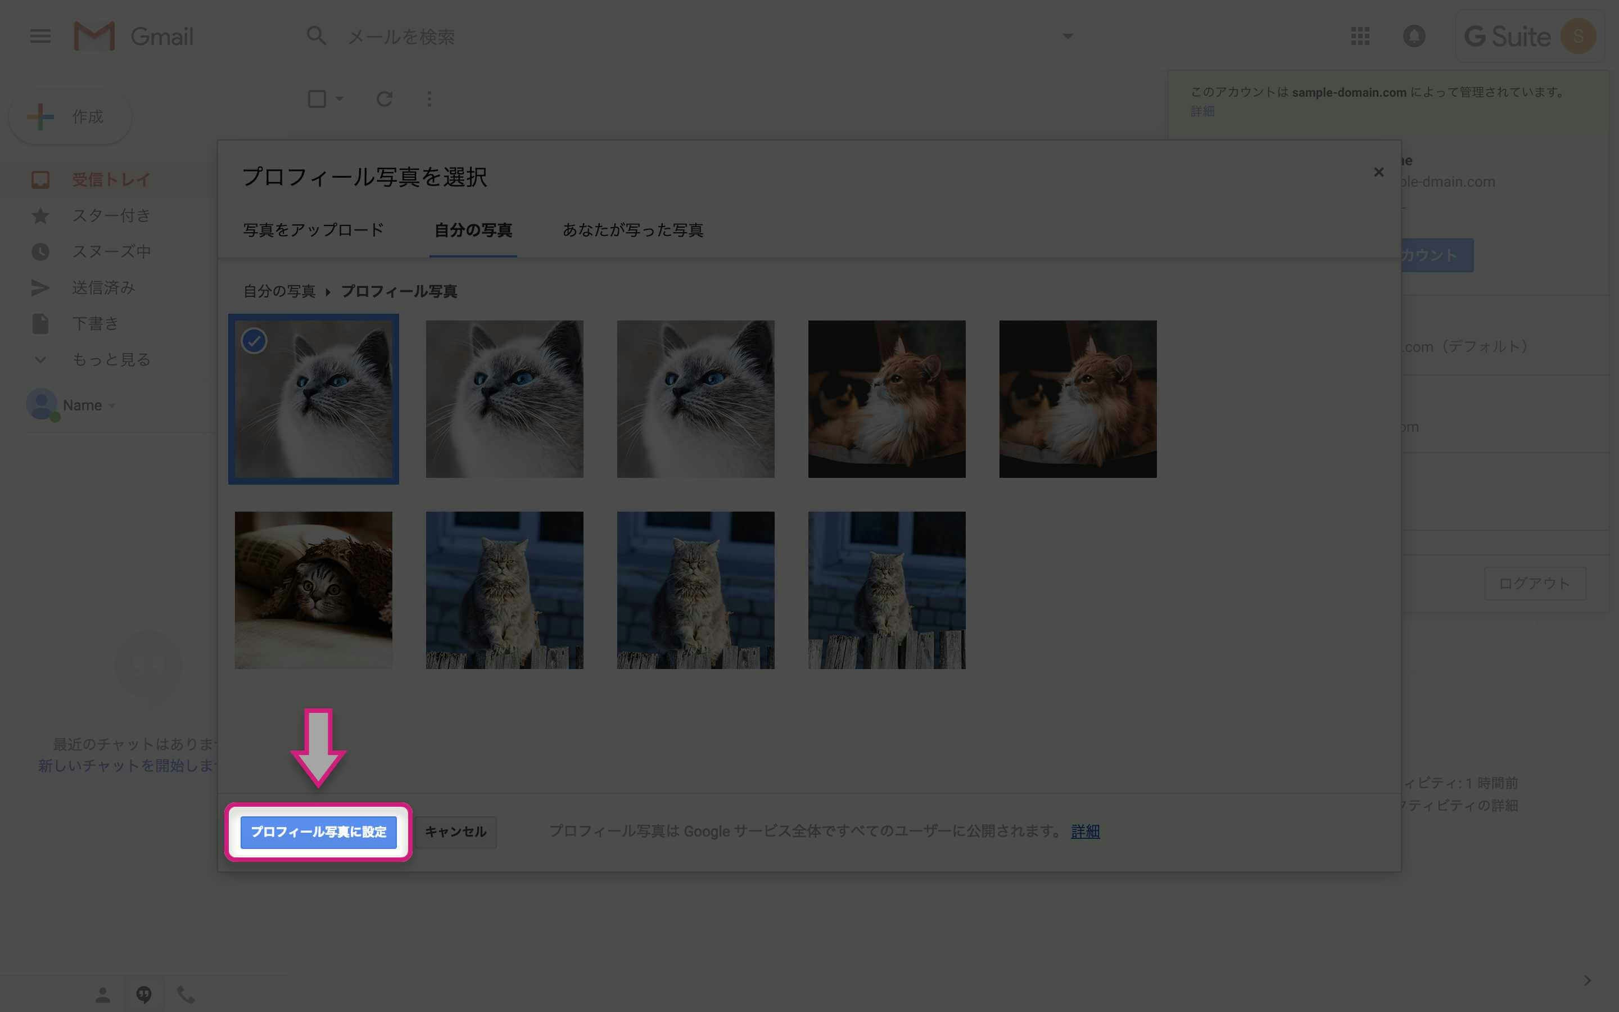Expand もっと見る in sidebar
Screen dimensions: 1619x1012
pos(110,359)
